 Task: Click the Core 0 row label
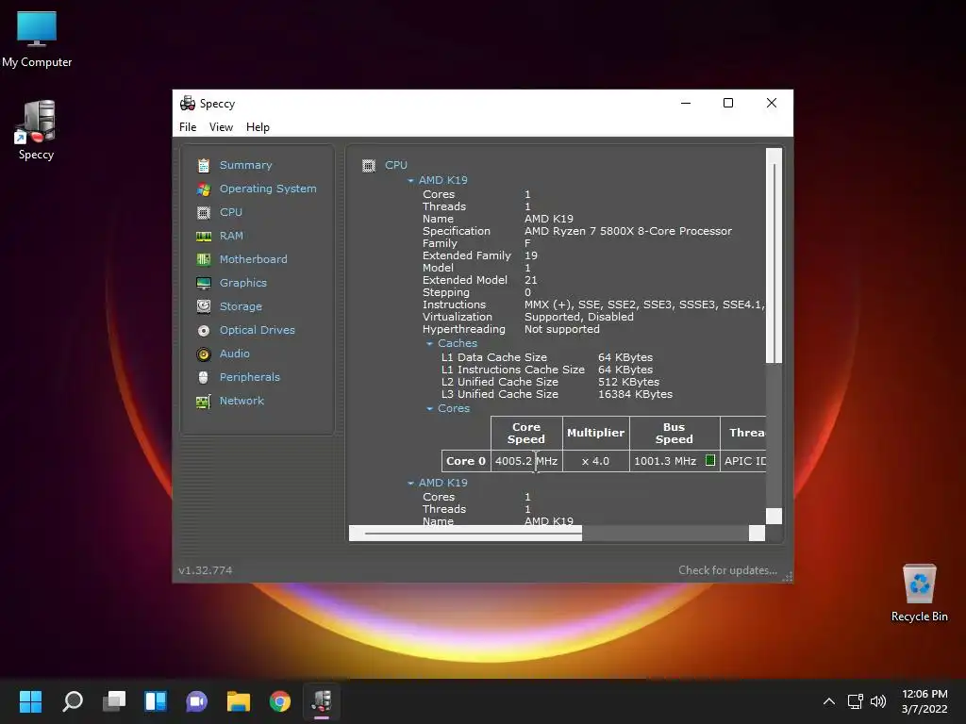tap(466, 461)
